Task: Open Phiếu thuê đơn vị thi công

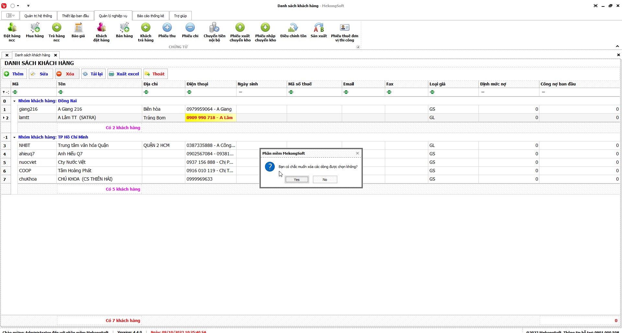Action: (x=344, y=28)
